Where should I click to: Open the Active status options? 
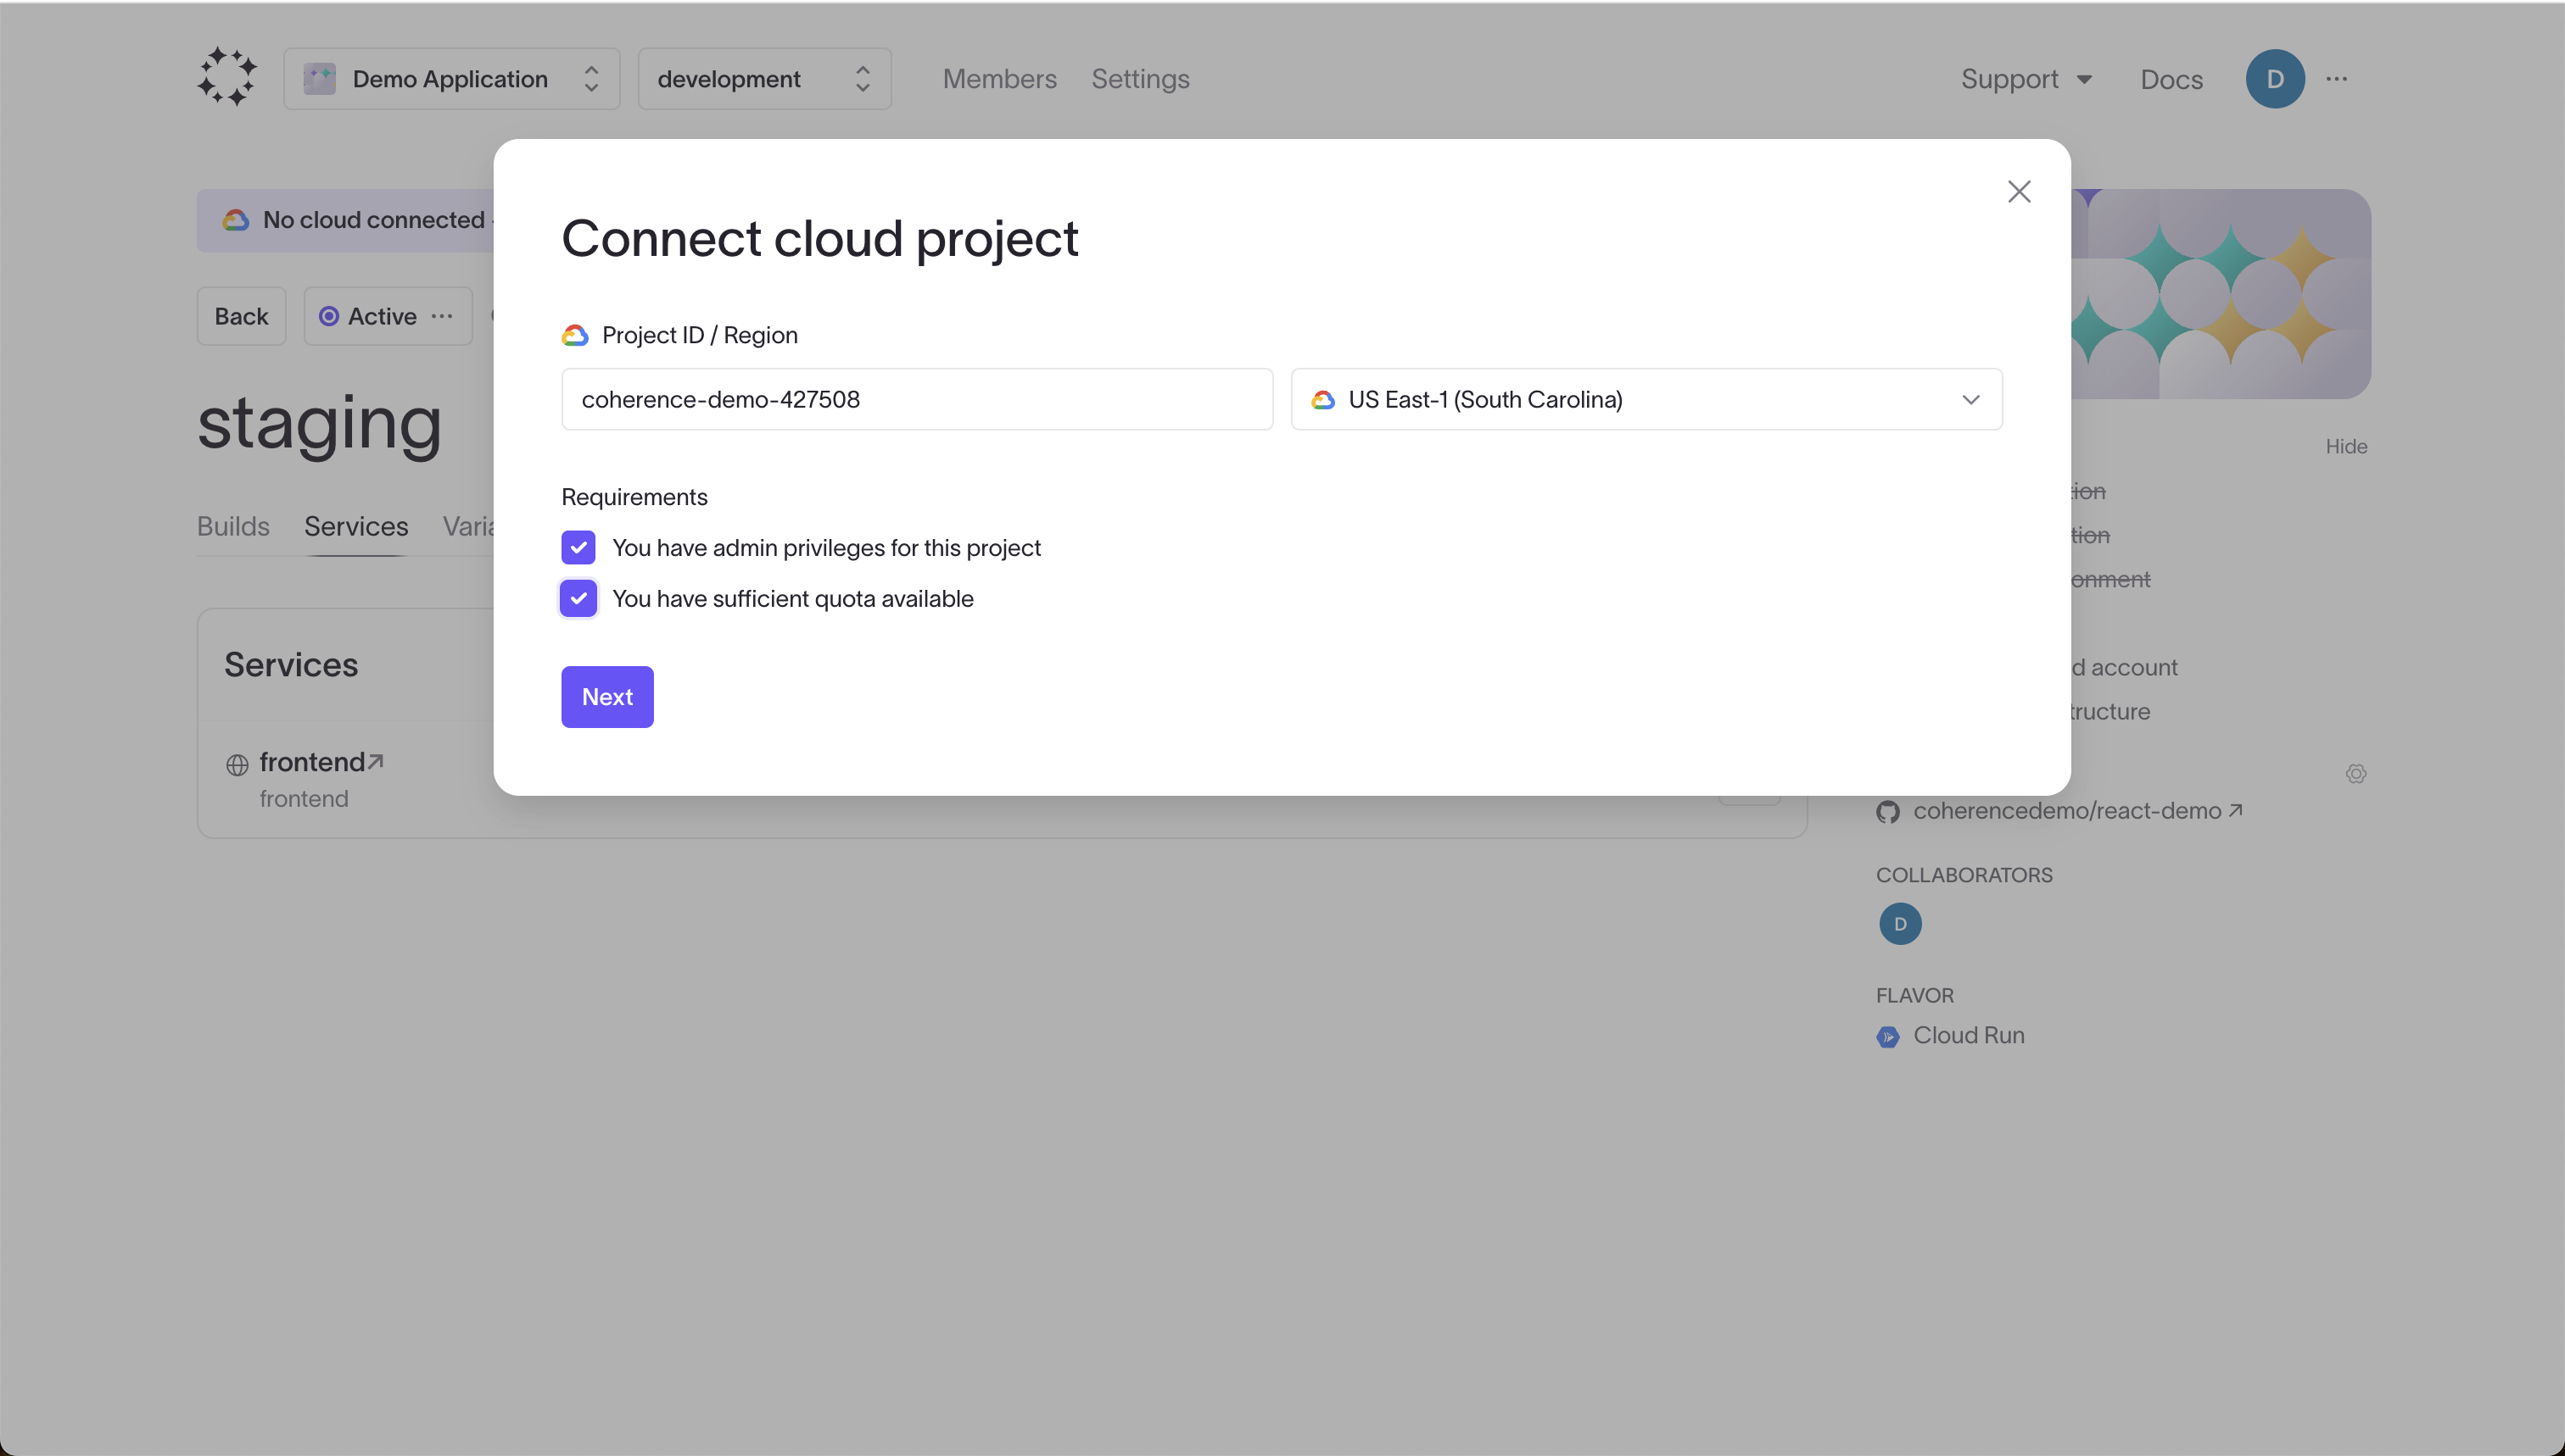coord(388,316)
